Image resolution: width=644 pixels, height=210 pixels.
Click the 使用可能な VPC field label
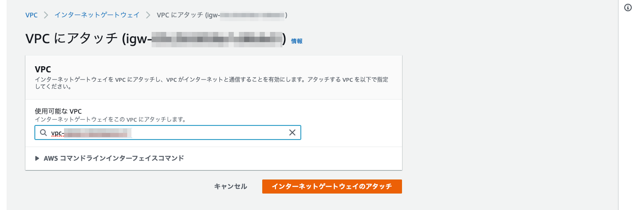click(x=58, y=111)
